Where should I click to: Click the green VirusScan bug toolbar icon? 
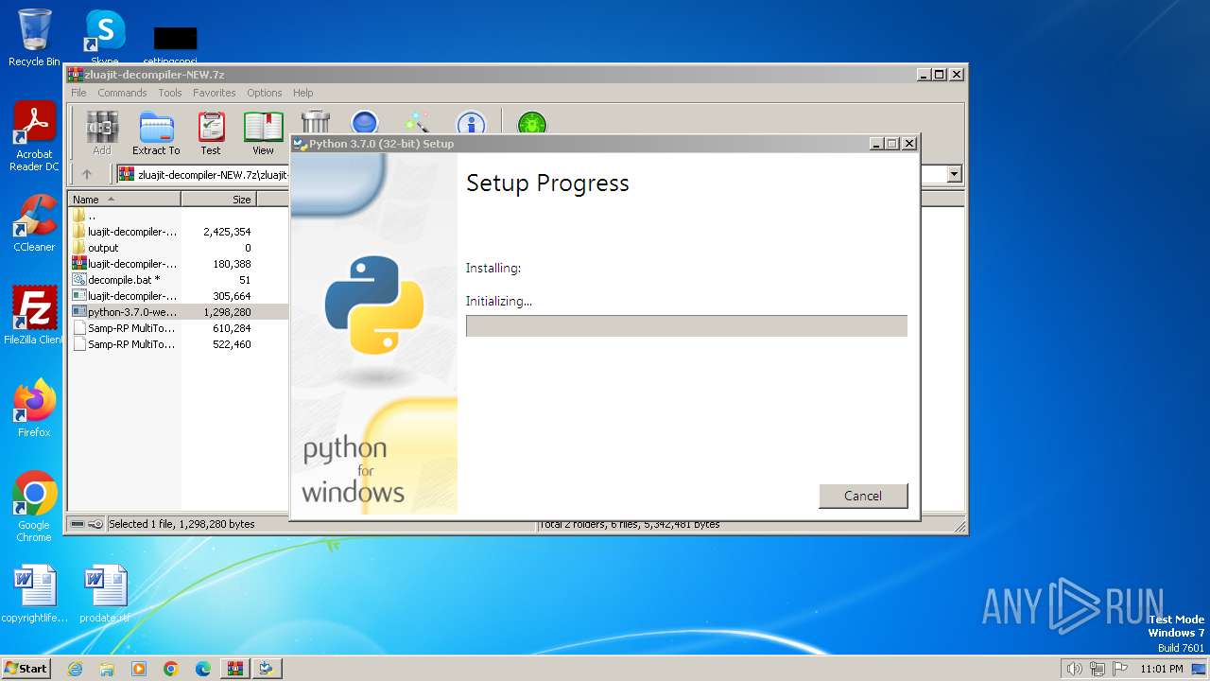pyautogui.click(x=532, y=122)
